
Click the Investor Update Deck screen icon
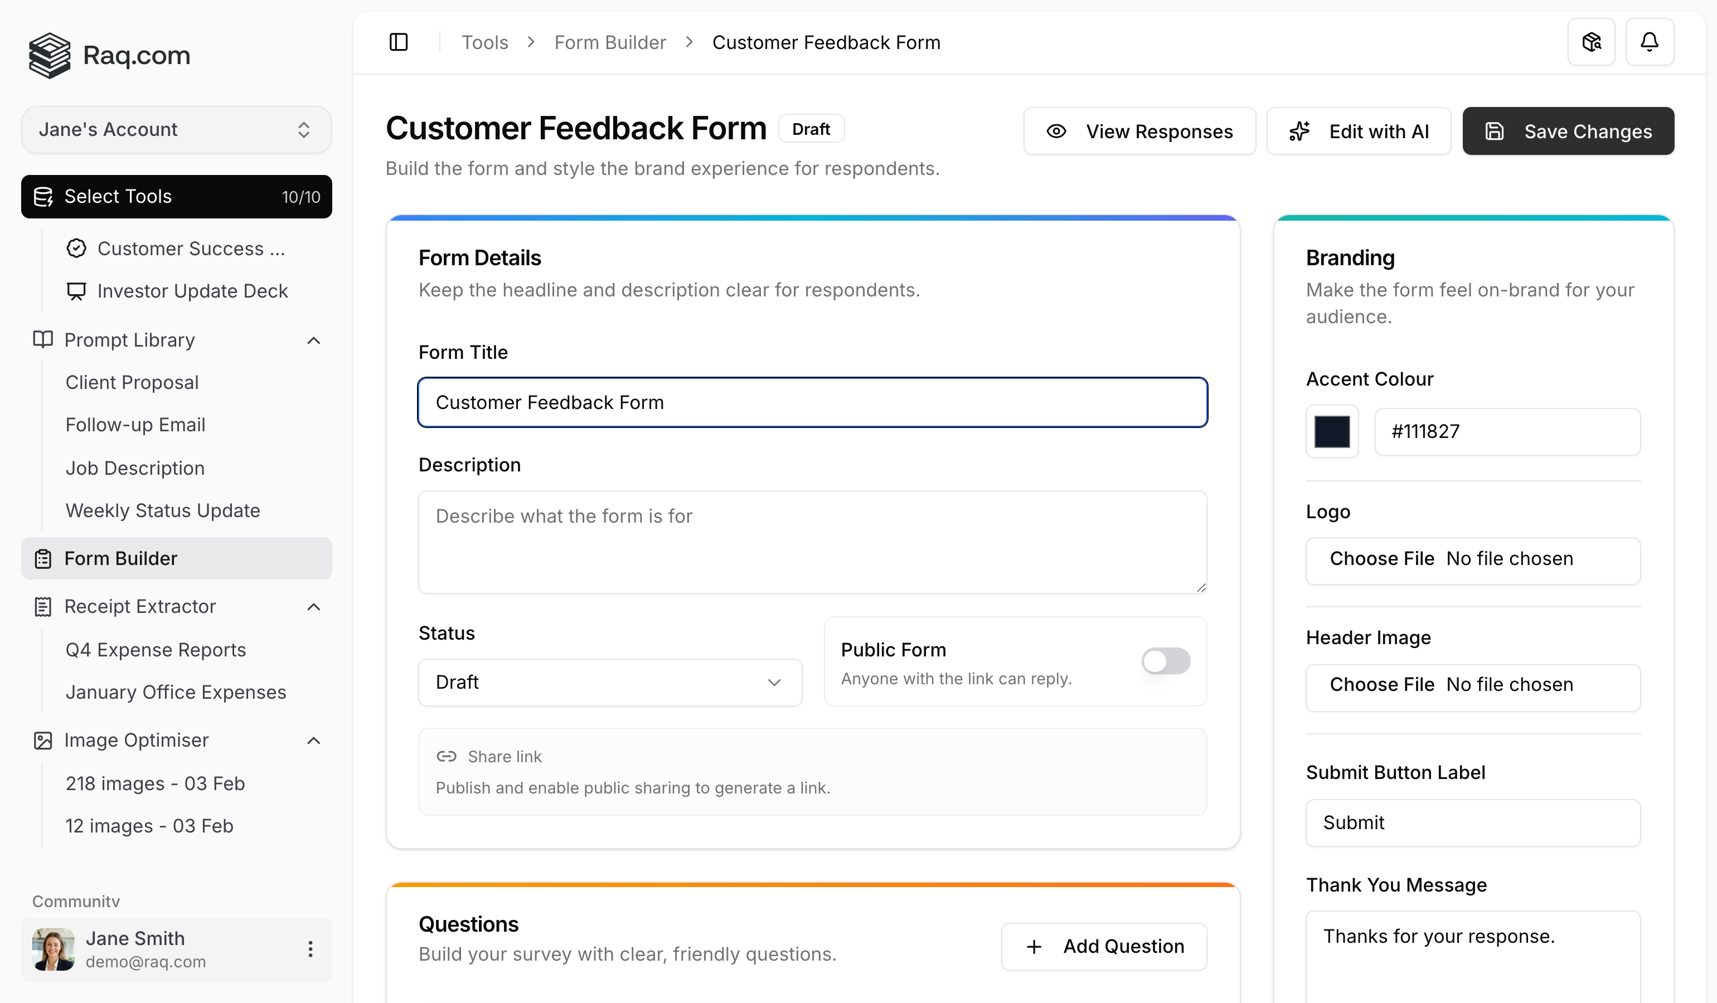pos(76,291)
